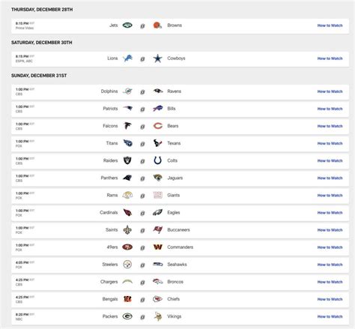
Task: Open the Ravens logo
Action: pos(158,91)
